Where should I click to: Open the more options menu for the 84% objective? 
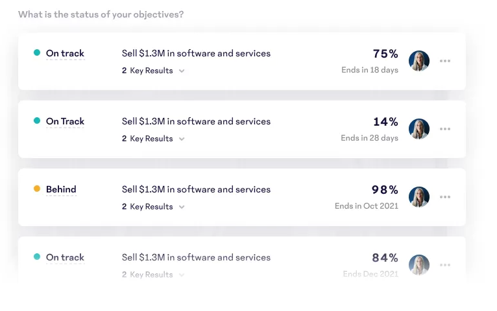click(445, 265)
